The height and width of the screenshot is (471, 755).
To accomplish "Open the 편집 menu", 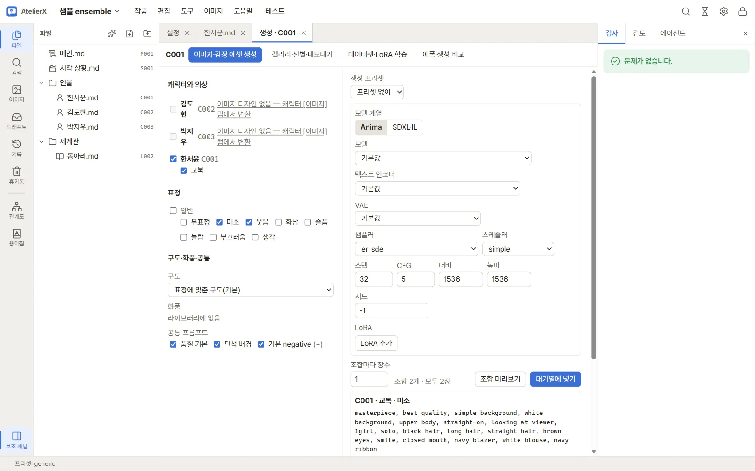I will click(x=164, y=11).
